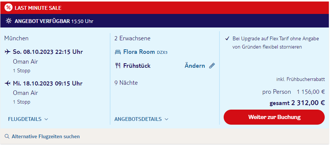Select the Angebot verfügbar 15:50 Uhr bar

tap(165, 21)
